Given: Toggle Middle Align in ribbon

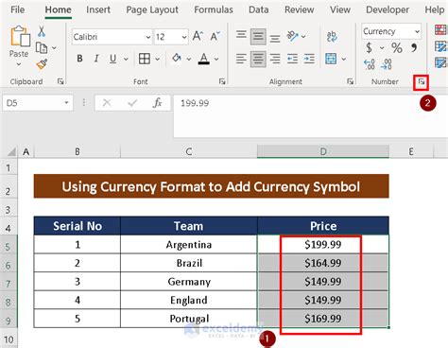Looking at the screenshot, I should pos(258,37).
